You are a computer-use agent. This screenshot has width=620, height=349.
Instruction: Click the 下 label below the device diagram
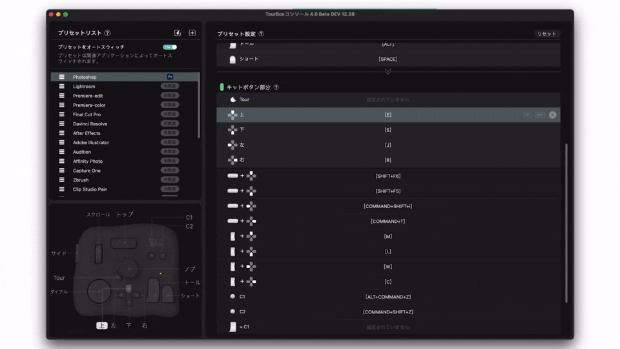129,326
